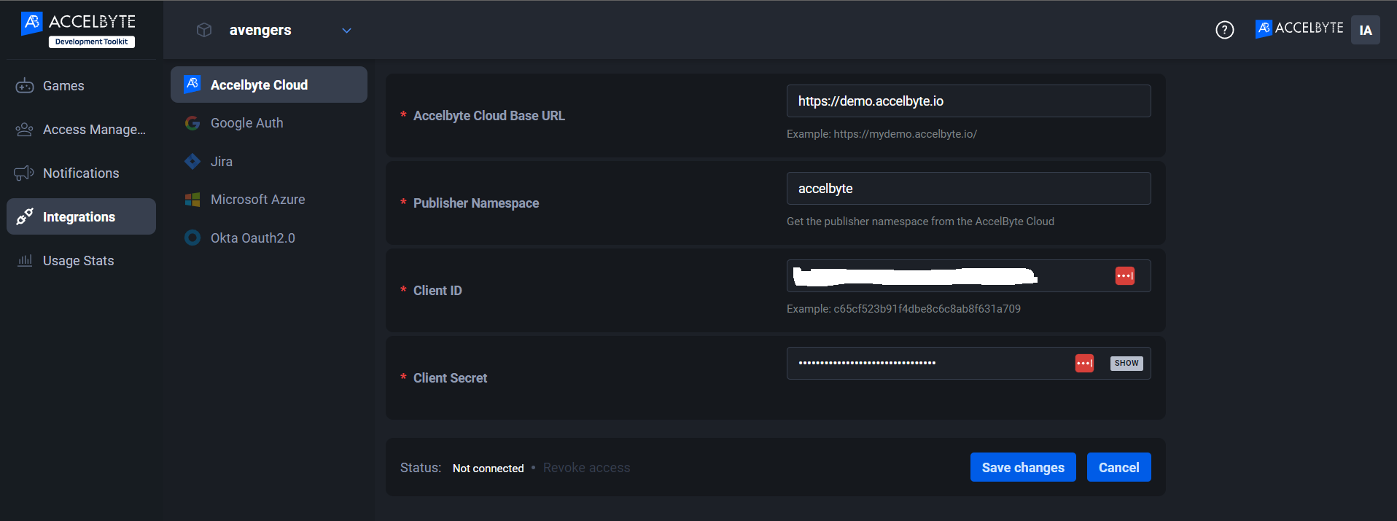1397x521 pixels.
Task: Click the publisher namespace help text
Action: click(x=920, y=222)
